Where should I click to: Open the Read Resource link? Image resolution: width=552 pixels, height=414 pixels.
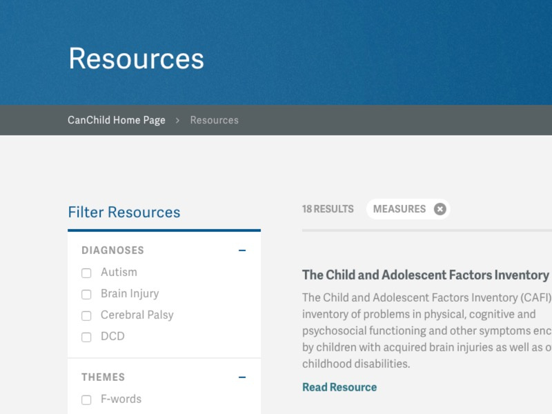pyautogui.click(x=339, y=387)
